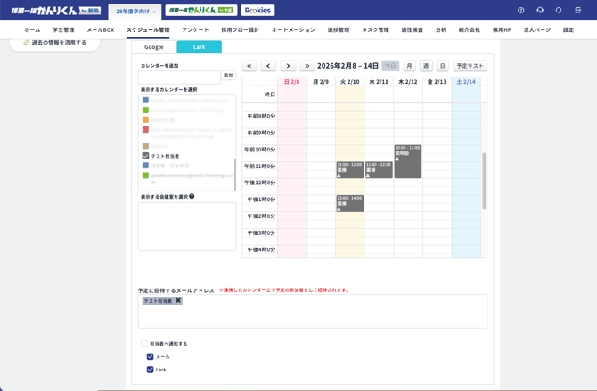597x391 pixels.
Task: Go to previous week with single left arrow
Action: point(268,66)
